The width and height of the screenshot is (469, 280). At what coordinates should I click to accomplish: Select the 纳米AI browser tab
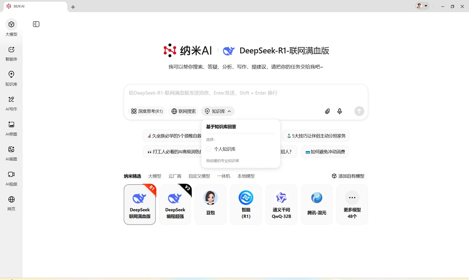[35, 7]
